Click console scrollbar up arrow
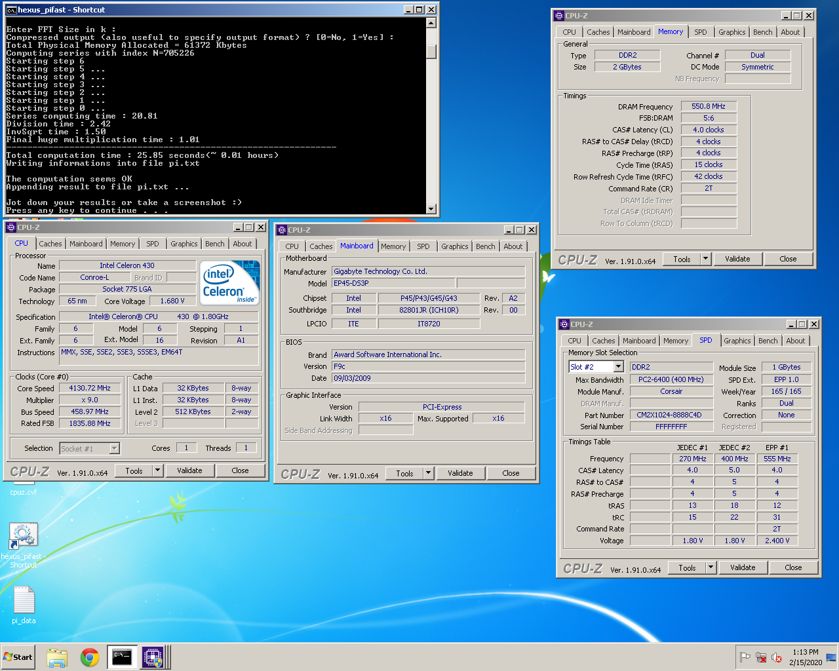 [x=431, y=23]
